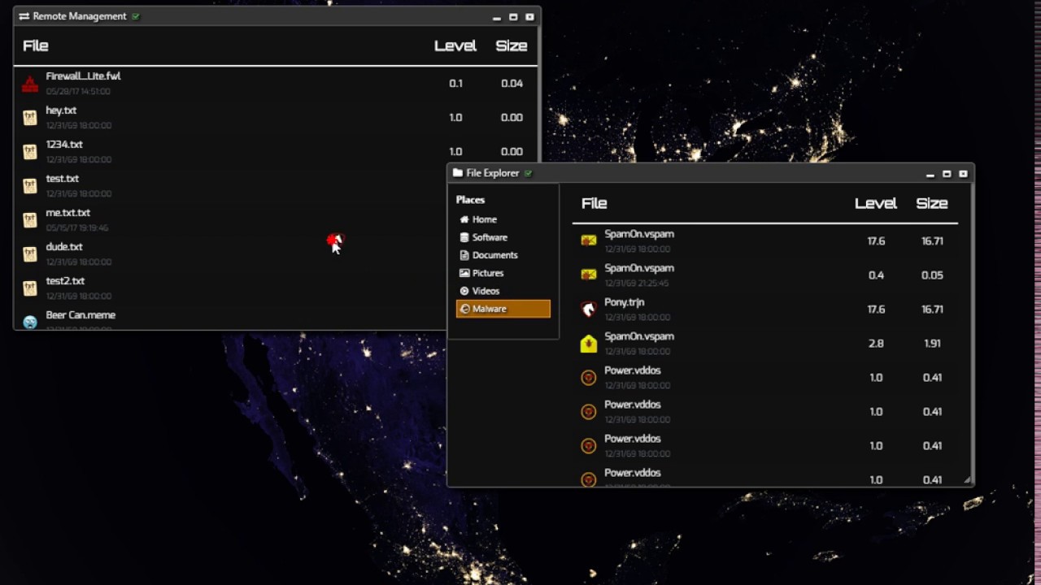Select the 1234.txt file icon
1041x585 pixels.
tap(30, 152)
